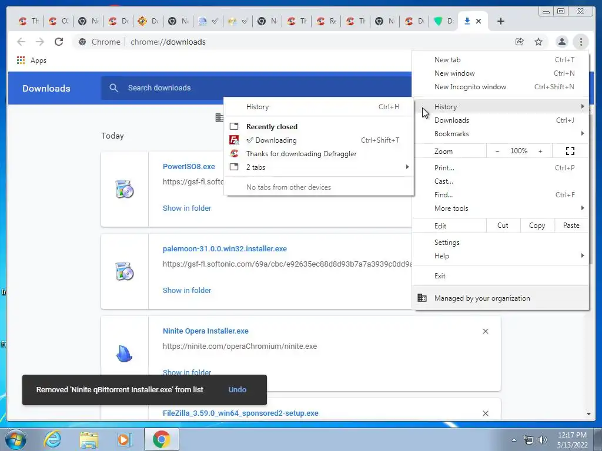Image resolution: width=602 pixels, height=451 pixels.
Task: Select Cast... menu entry
Action: [500, 181]
